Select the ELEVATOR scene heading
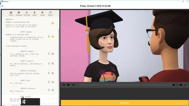 9,19
